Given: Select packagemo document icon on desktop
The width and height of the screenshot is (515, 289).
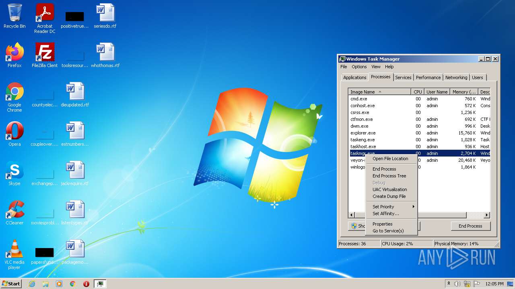Looking at the screenshot, I should click(x=75, y=252).
